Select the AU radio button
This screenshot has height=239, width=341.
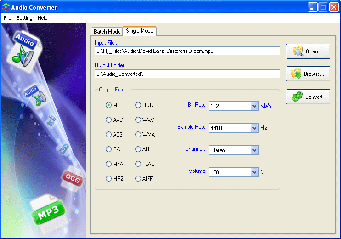point(138,149)
